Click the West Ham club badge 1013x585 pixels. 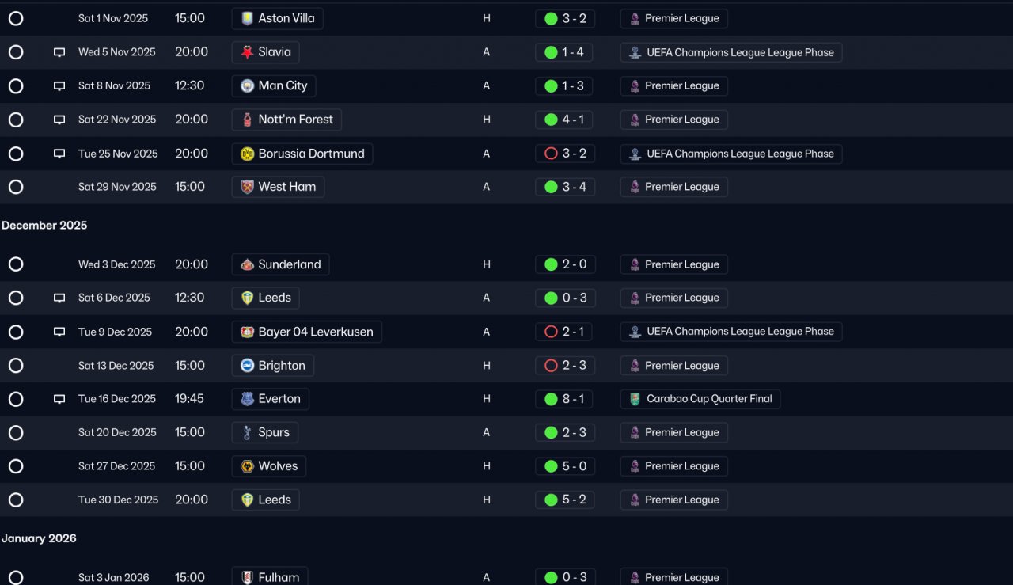[x=247, y=187]
